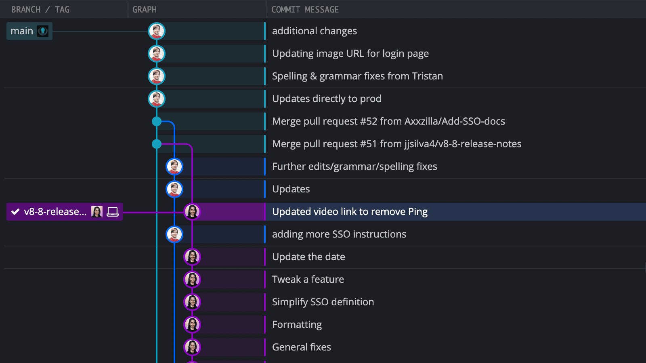Click the merge node for pull request #52
The height and width of the screenshot is (363, 646).
(x=157, y=121)
